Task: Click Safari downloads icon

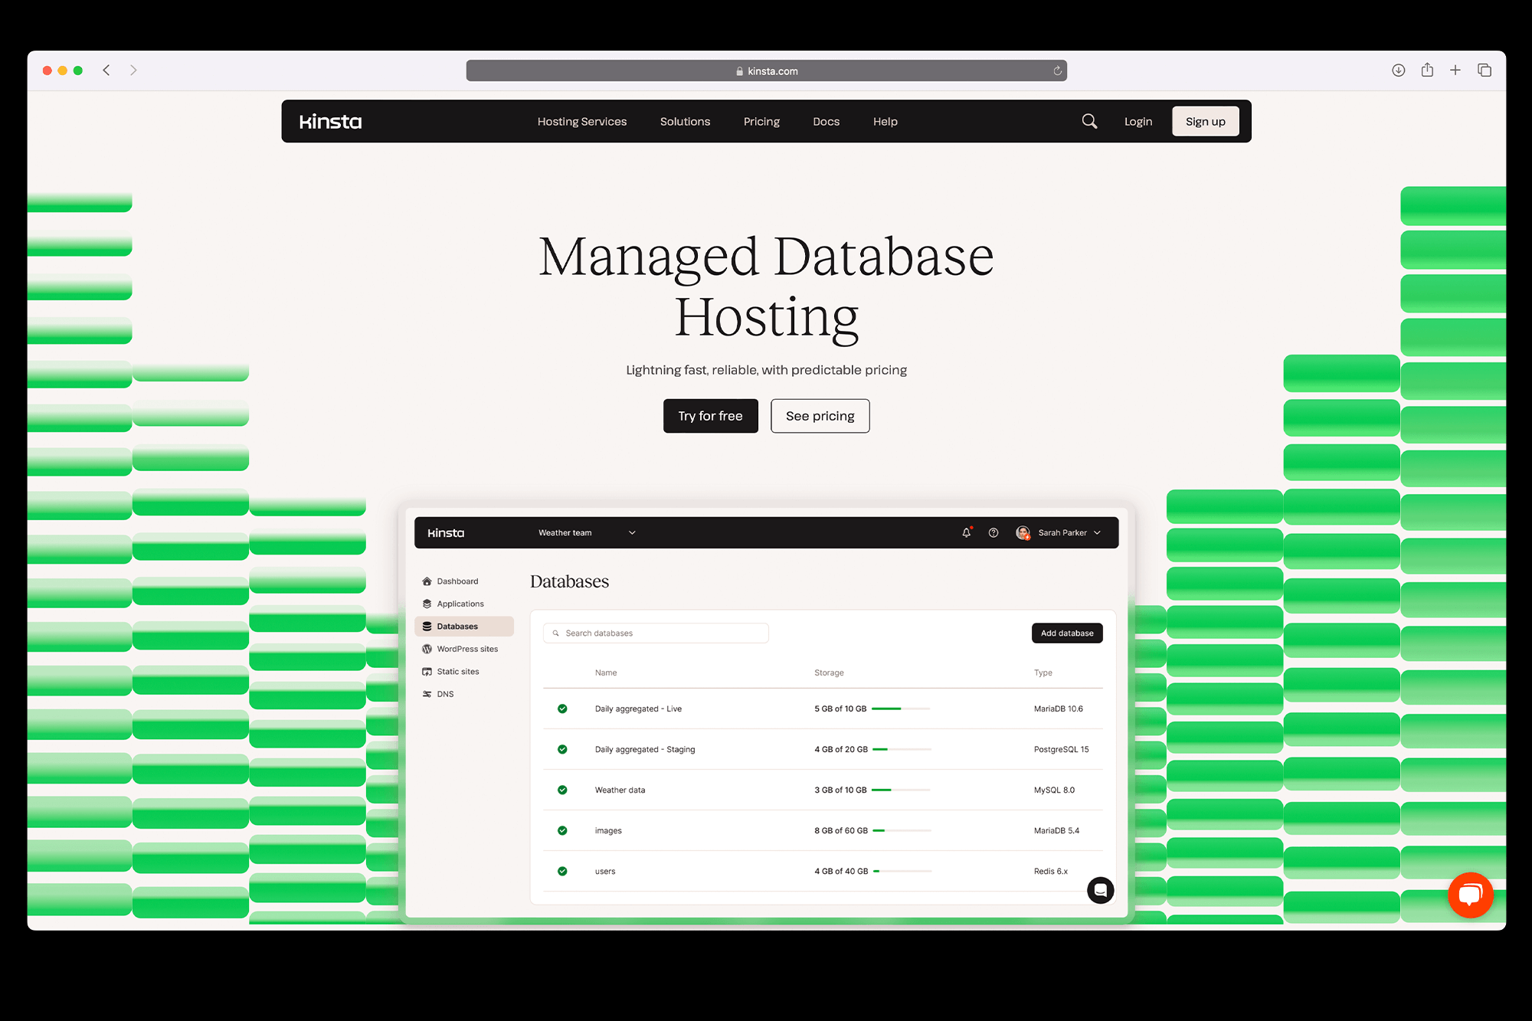Action: pyautogui.click(x=1398, y=70)
